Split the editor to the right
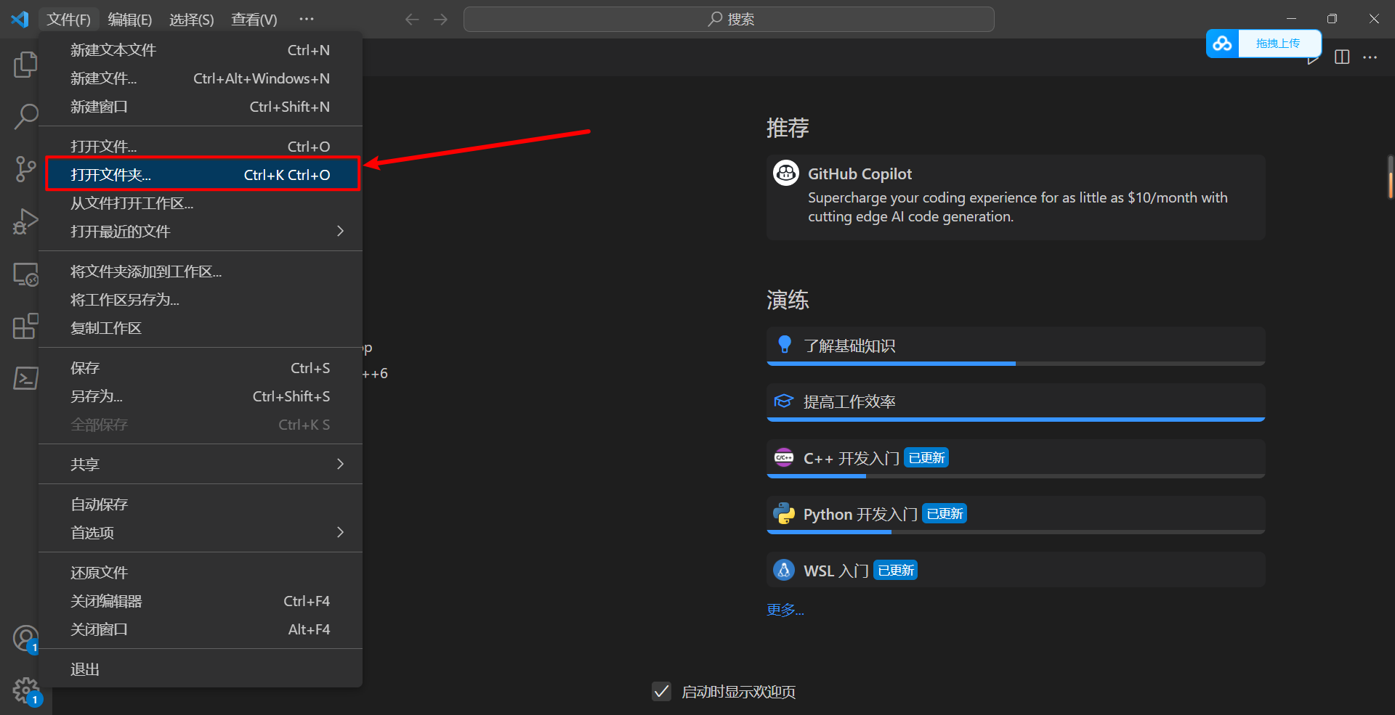 1342,57
